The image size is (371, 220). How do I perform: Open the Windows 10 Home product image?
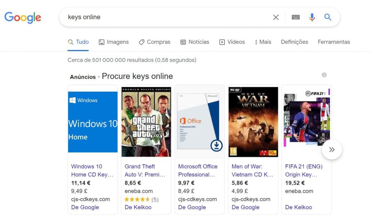(x=93, y=122)
